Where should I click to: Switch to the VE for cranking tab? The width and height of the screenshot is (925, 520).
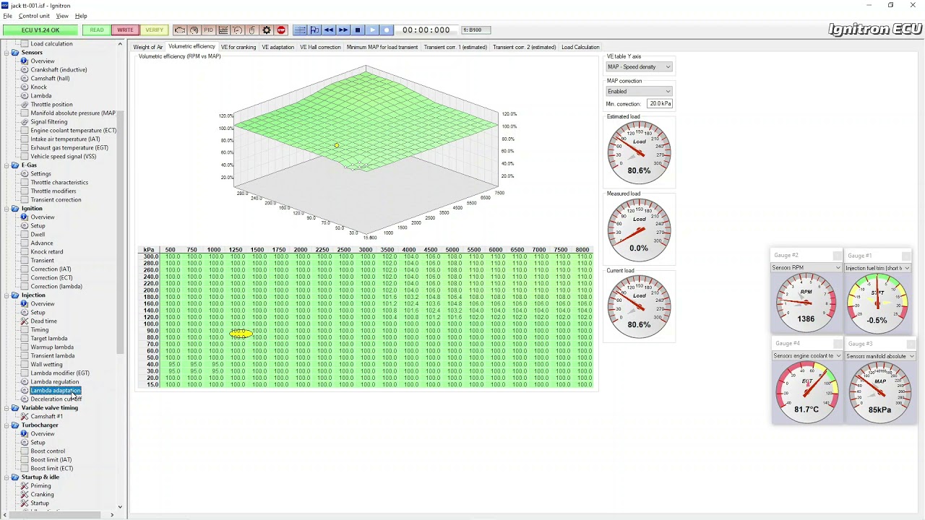click(x=238, y=47)
